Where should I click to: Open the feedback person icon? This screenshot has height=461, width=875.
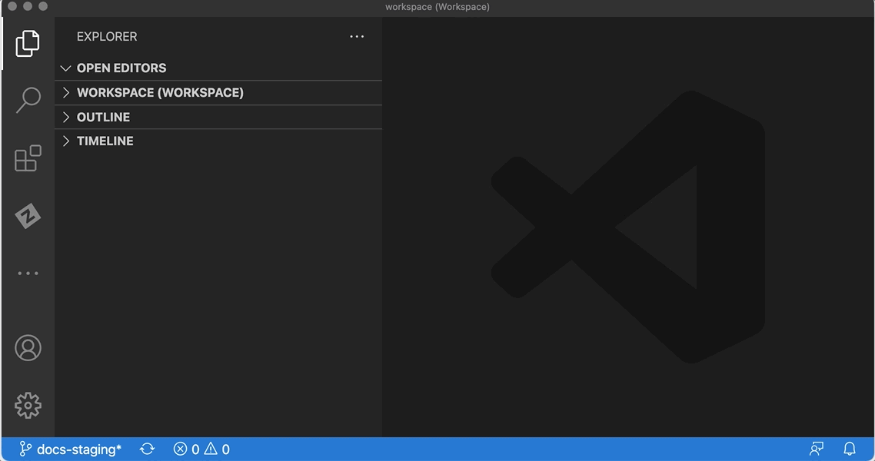pos(815,448)
